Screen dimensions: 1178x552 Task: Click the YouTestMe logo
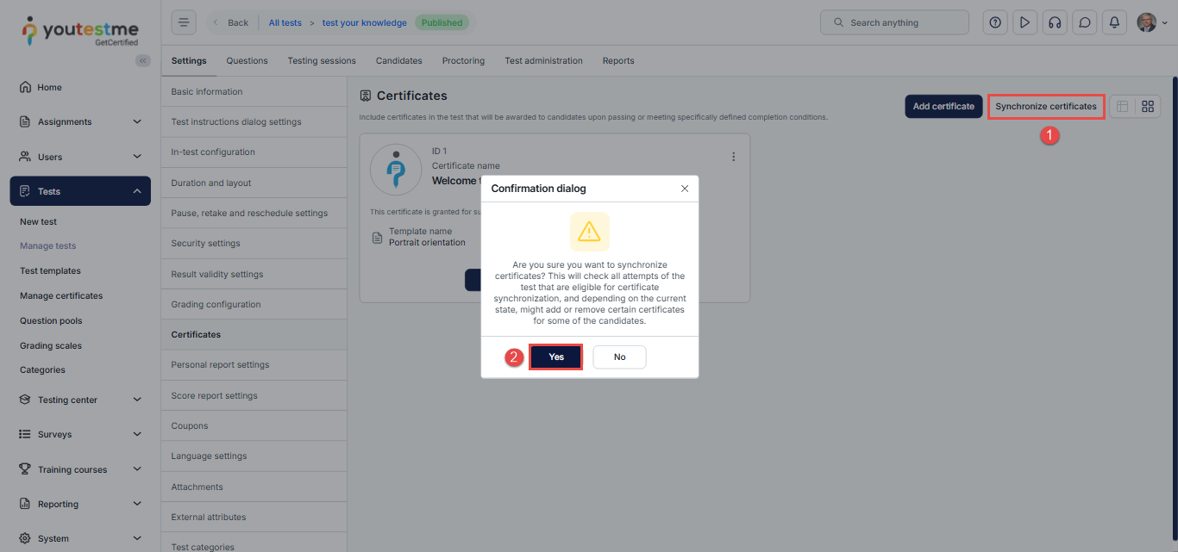[80, 30]
